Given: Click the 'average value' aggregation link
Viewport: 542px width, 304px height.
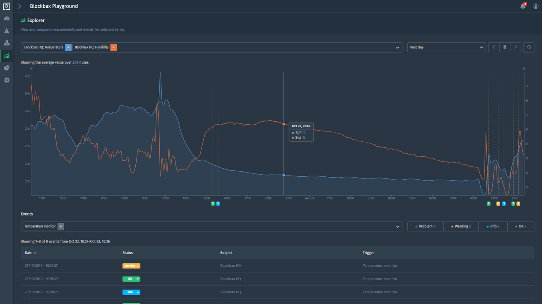Looking at the screenshot, I should (52, 62).
